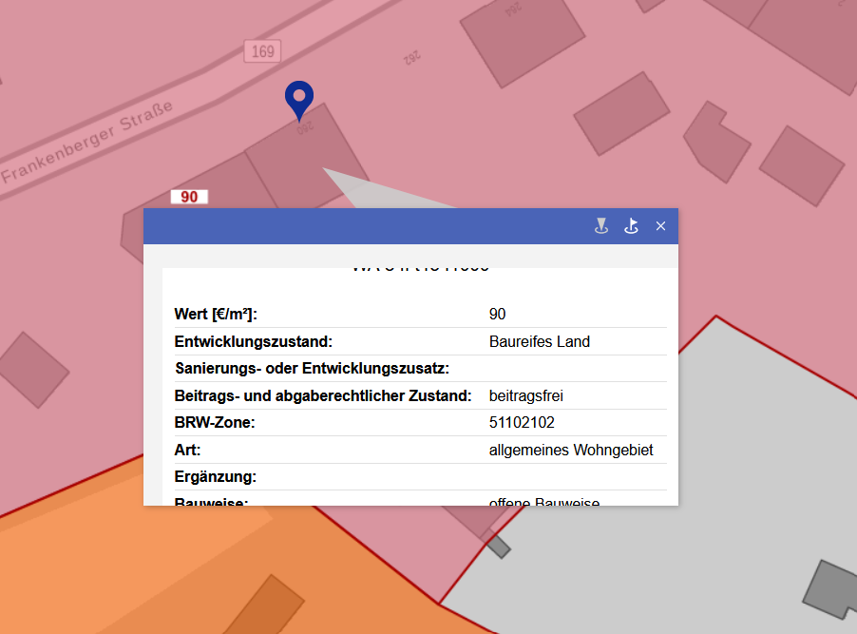Click the 'Wert [€/m²]' row label
Viewport: 857px width, 634px height.
tap(217, 315)
